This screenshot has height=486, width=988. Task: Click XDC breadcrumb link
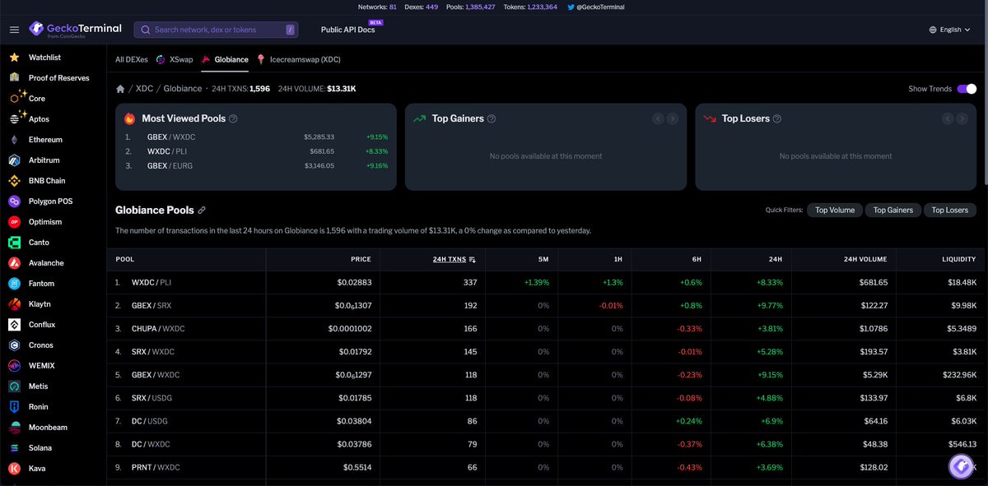click(x=144, y=89)
